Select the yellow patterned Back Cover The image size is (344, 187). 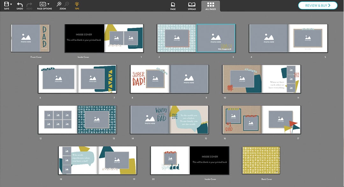261,160
